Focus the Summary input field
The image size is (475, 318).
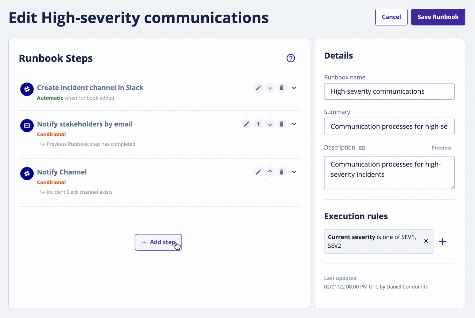[389, 126]
